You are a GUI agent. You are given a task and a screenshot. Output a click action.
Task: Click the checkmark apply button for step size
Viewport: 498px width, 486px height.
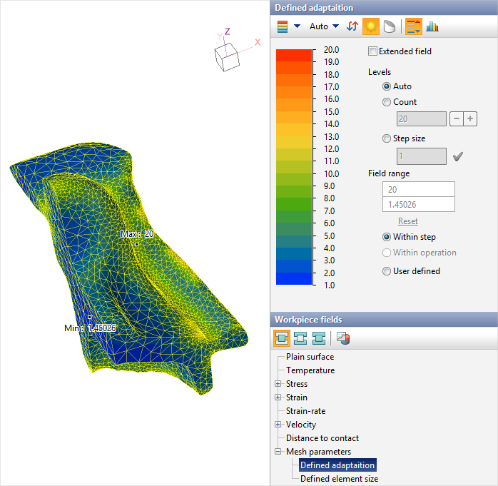coord(458,156)
